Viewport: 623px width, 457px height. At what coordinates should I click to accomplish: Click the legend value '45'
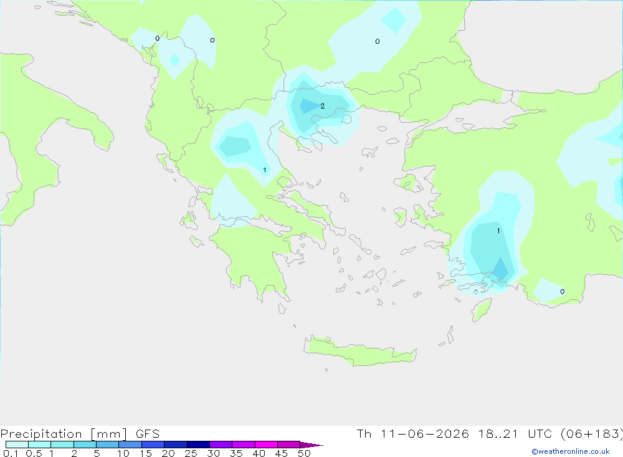tap(282, 453)
